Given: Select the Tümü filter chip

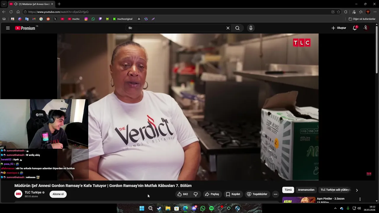Looking at the screenshot, I should point(288,190).
